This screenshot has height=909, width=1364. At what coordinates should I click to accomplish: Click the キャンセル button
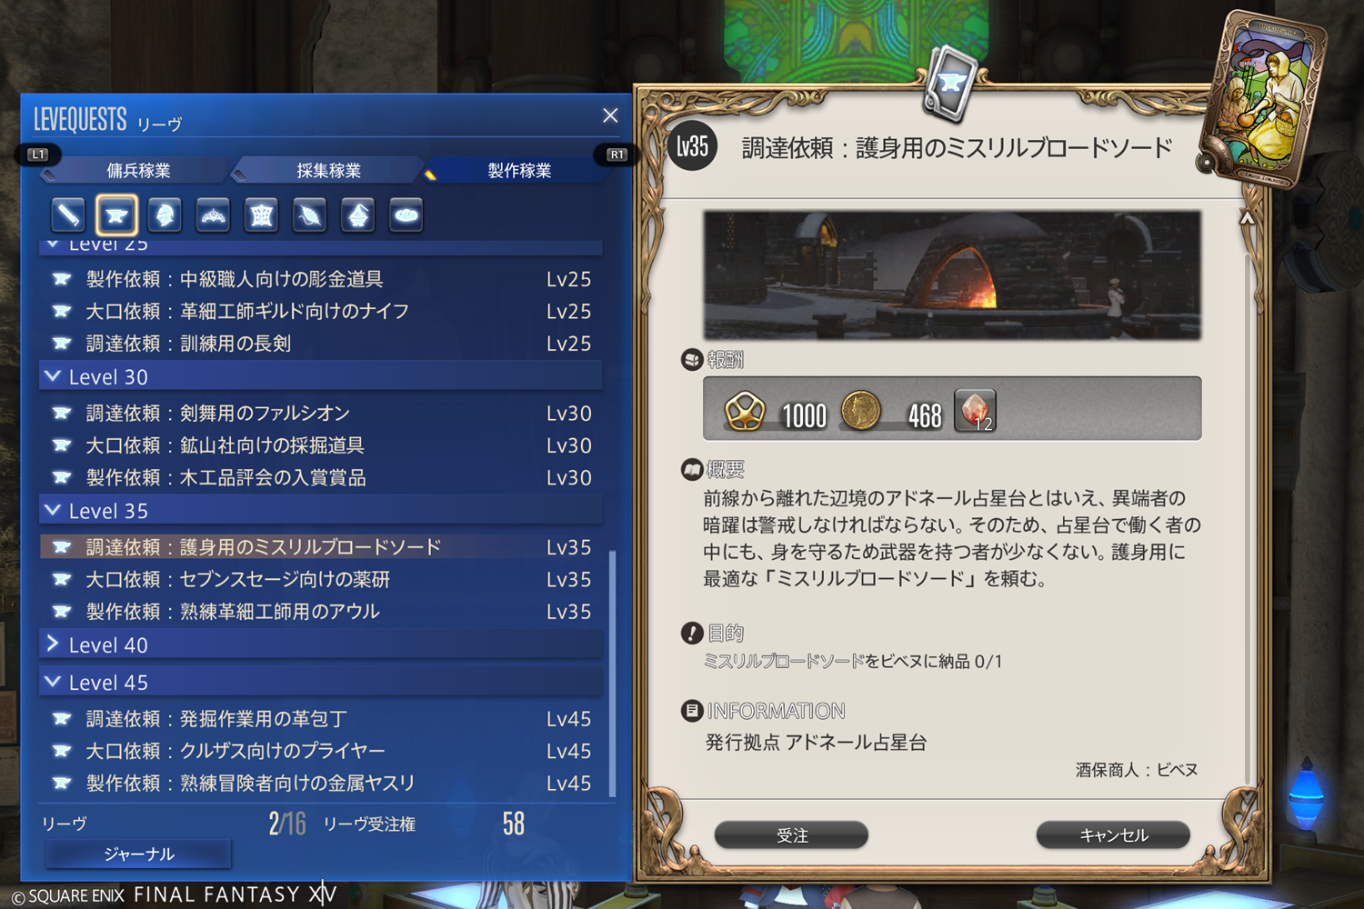coord(1113,834)
